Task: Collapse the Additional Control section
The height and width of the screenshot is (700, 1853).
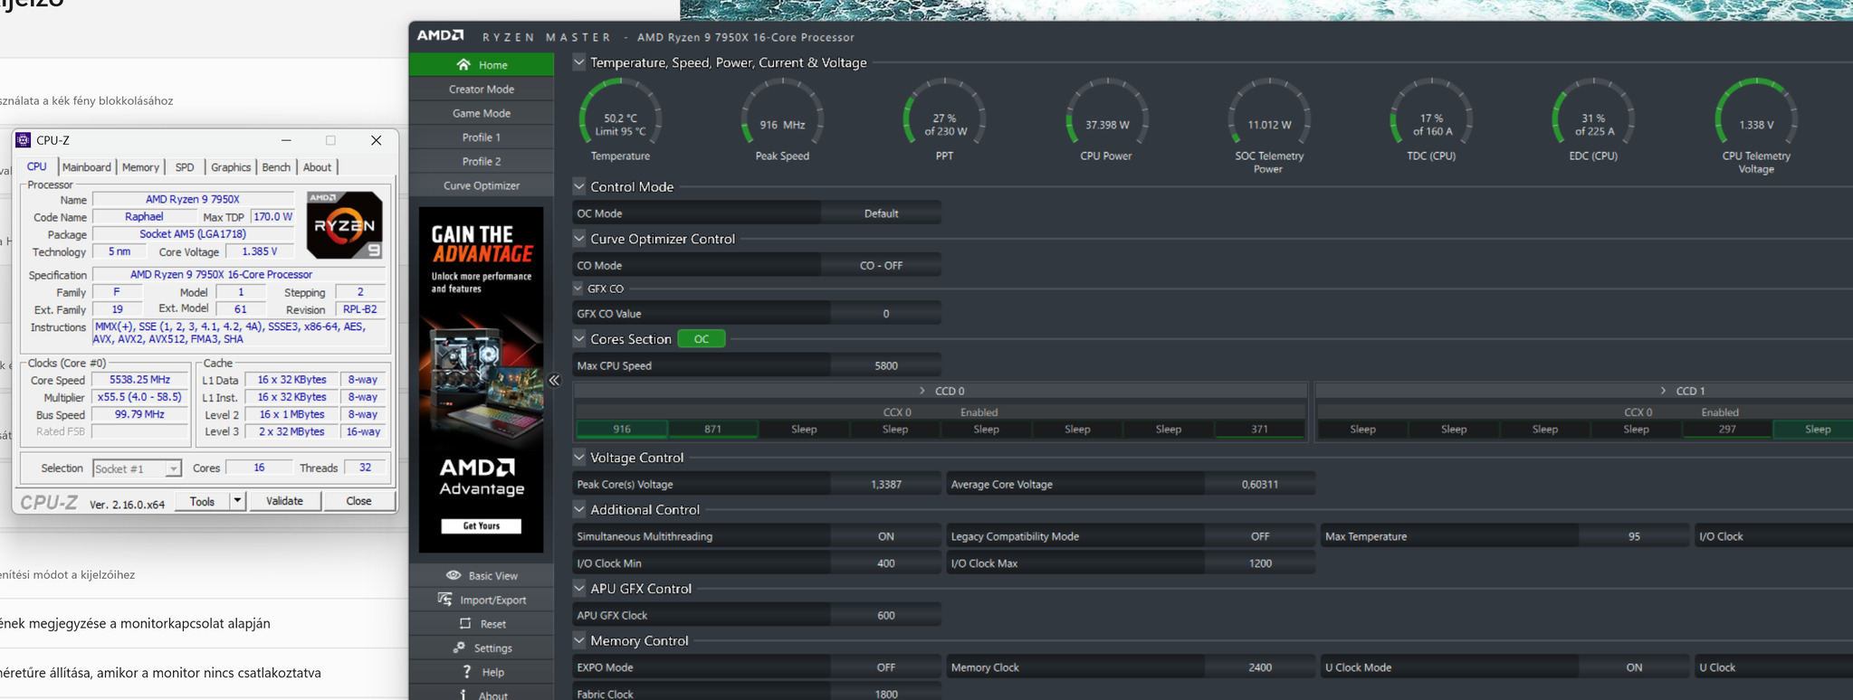Action: click(579, 509)
